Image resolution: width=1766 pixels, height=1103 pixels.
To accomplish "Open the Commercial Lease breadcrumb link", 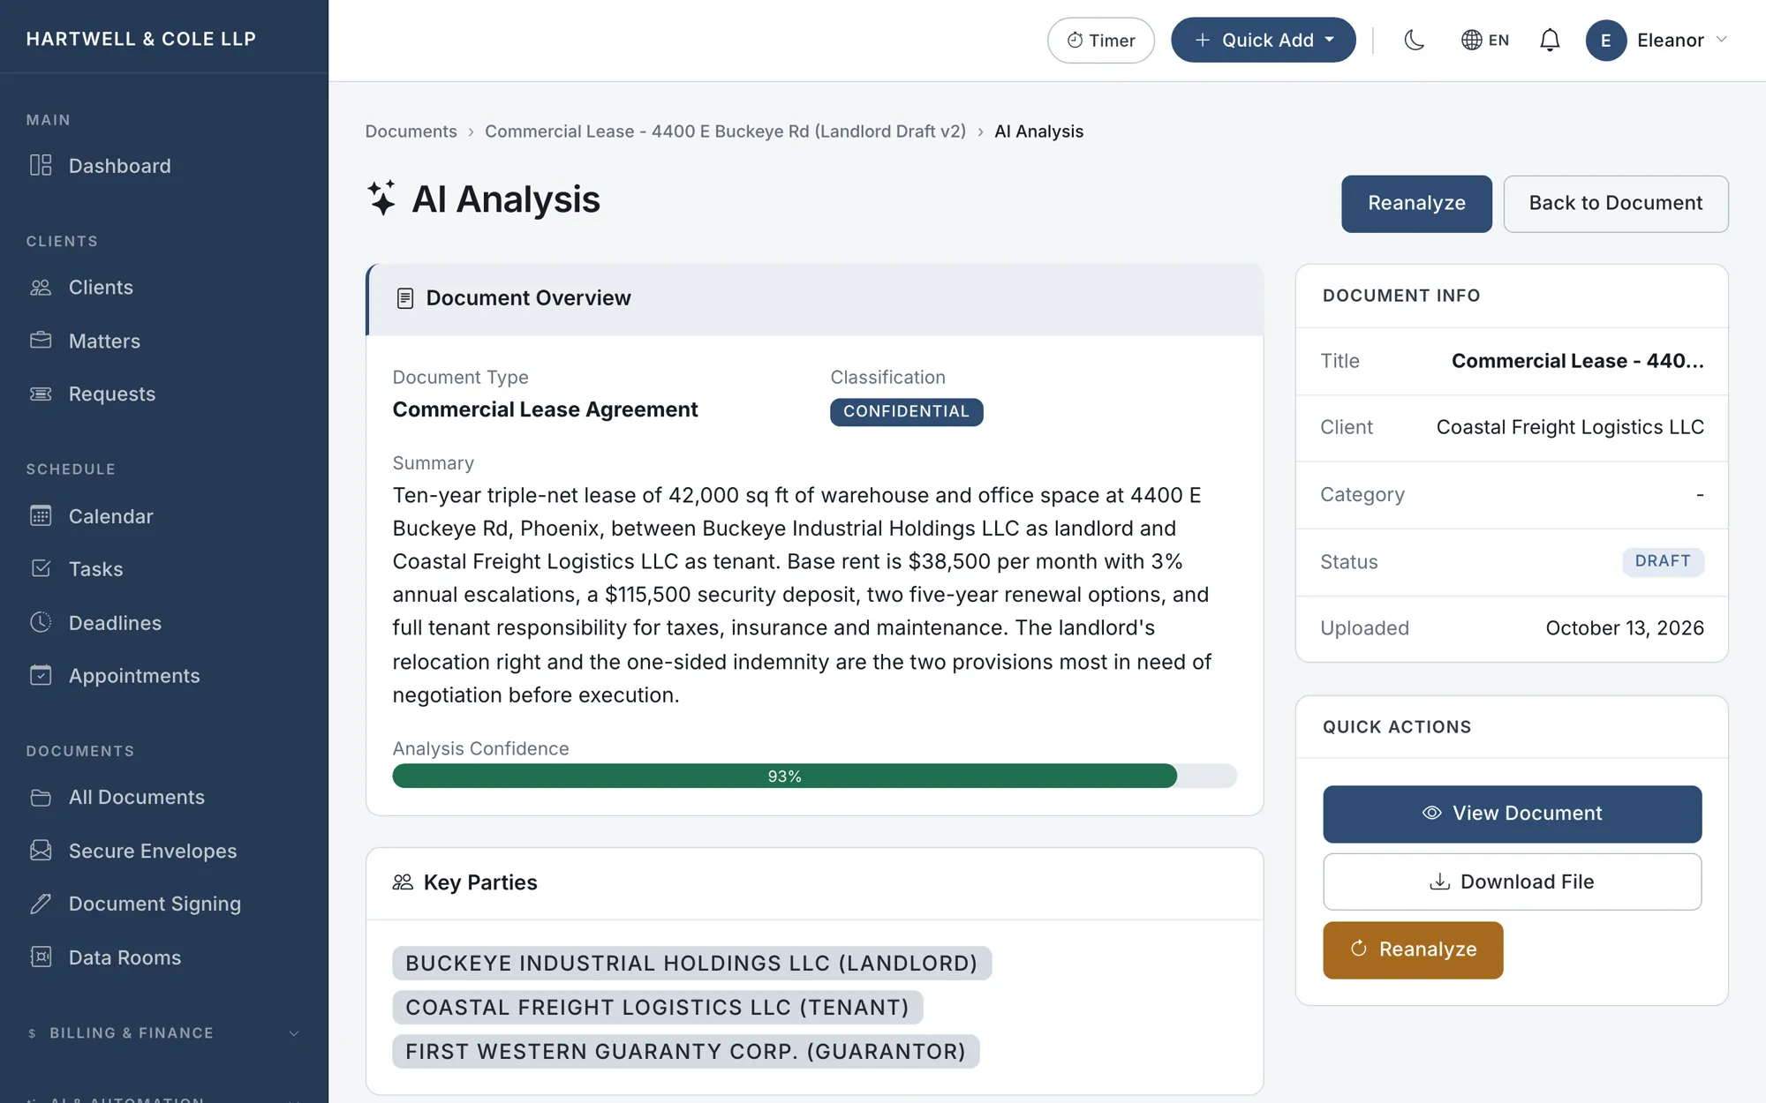I will (725, 131).
